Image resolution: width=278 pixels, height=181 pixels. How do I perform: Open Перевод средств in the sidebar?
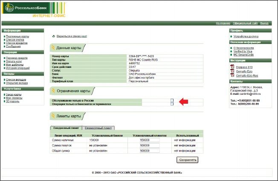click(17, 58)
